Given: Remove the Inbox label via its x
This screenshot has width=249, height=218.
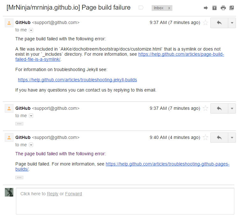Looking at the screenshot, I should point(169,8).
